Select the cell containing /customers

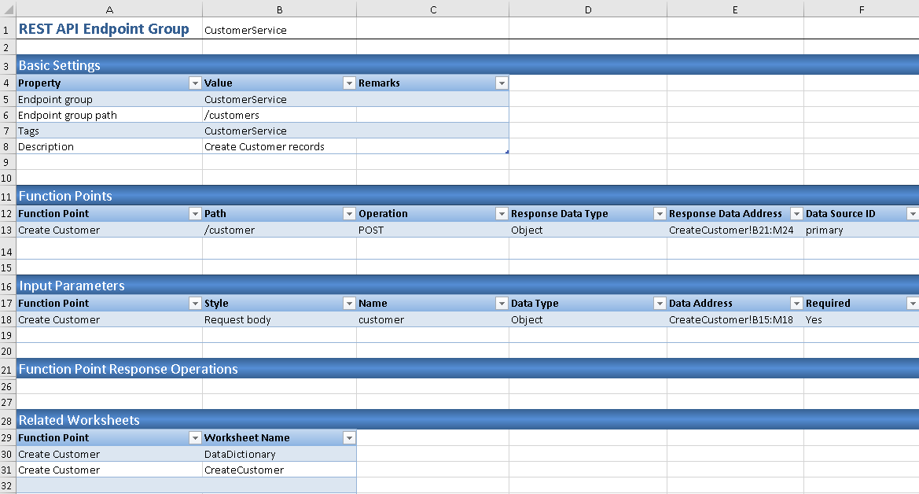click(278, 116)
